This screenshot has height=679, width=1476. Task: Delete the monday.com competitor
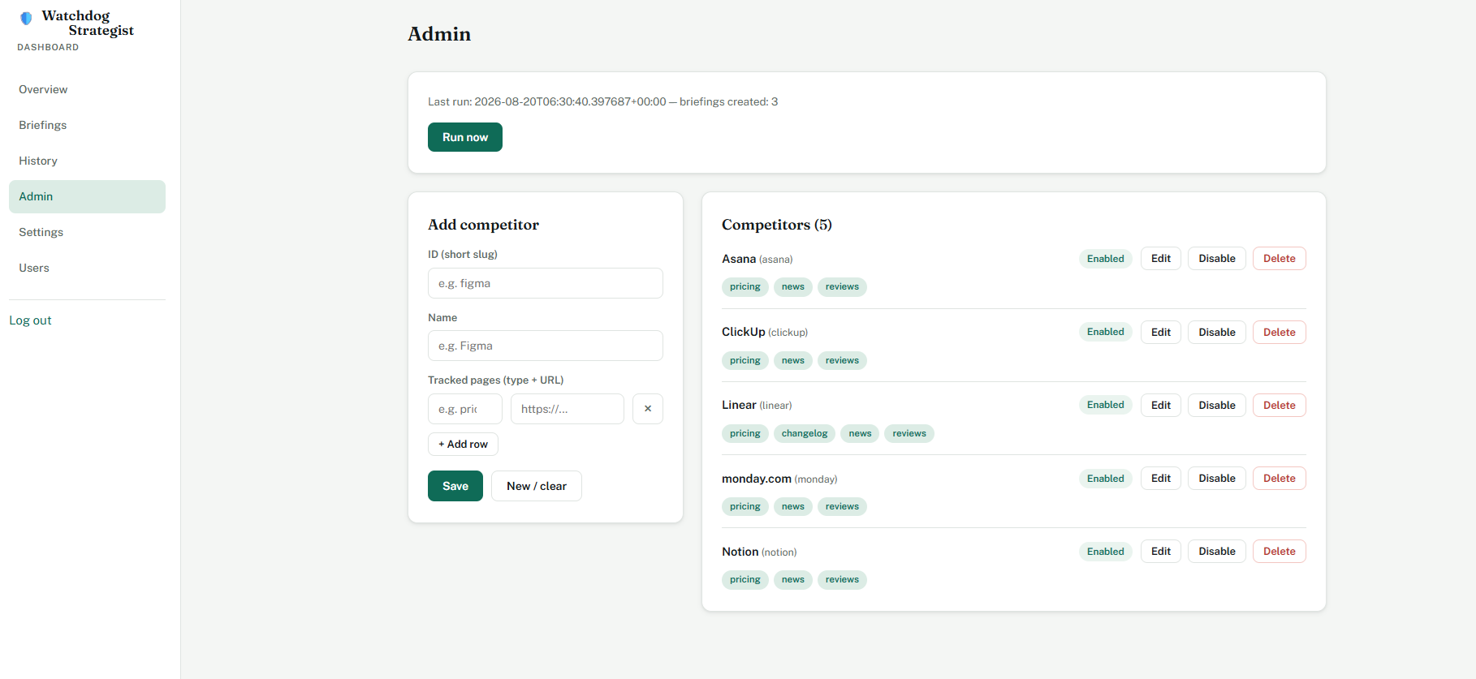click(1280, 479)
